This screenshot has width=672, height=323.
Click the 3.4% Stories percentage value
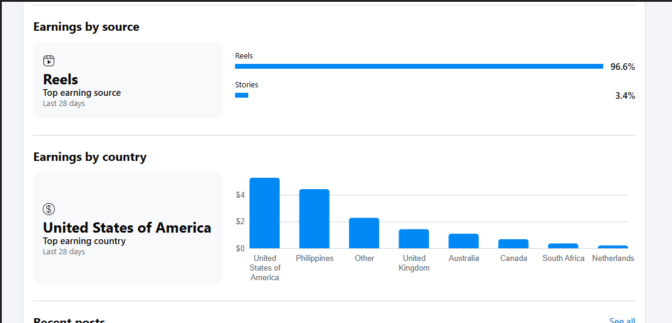pyautogui.click(x=625, y=96)
